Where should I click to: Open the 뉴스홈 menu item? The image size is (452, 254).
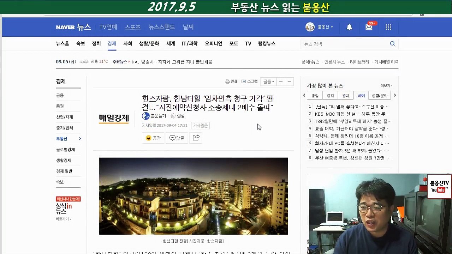pyautogui.click(x=63, y=43)
